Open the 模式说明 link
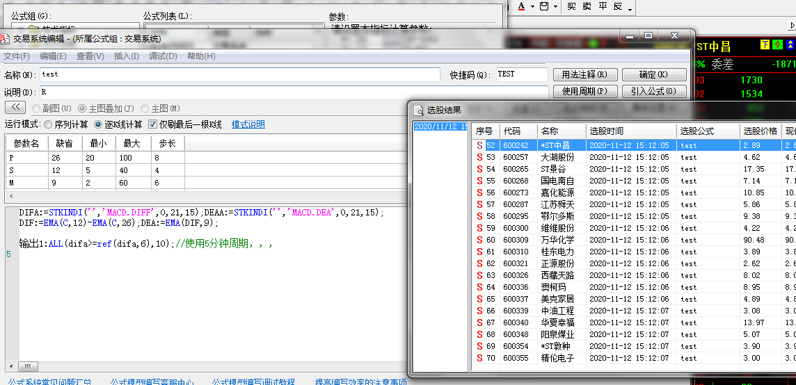796x385 pixels. click(248, 124)
